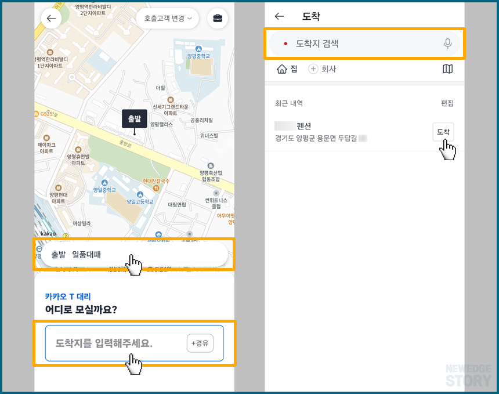499x394 pixels.
Task: Tap the back arrow on the map screen
Action: (x=51, y=19)
